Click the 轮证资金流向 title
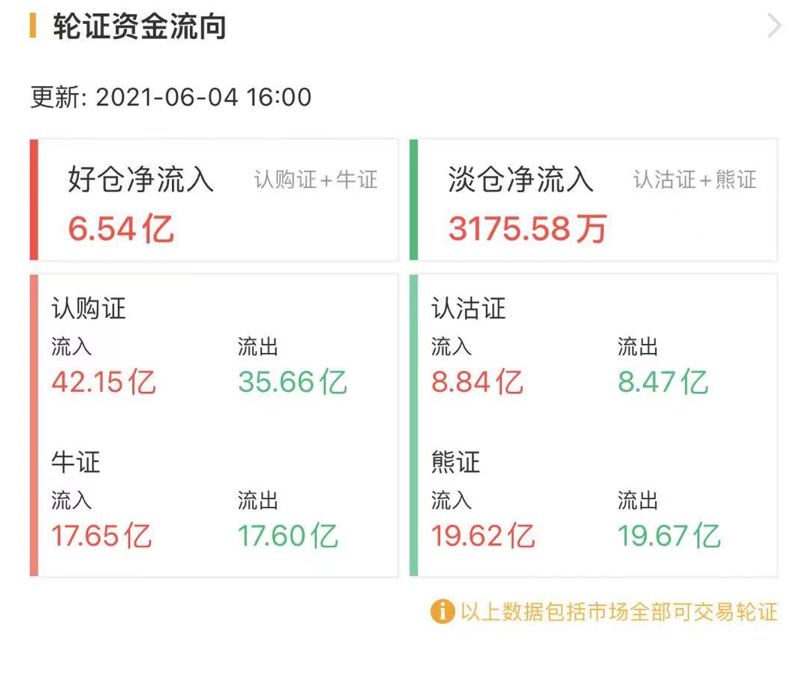This screenshot has width=809, height=678. tap(140, 27)
